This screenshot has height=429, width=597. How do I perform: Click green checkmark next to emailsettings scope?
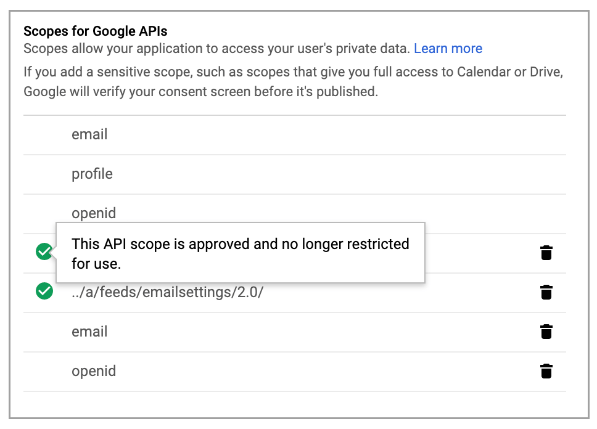[x=44, y=291]
